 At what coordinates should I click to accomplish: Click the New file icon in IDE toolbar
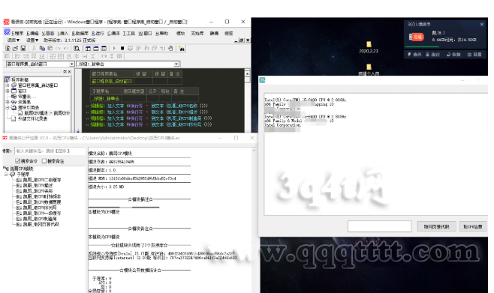coord(8,48)
